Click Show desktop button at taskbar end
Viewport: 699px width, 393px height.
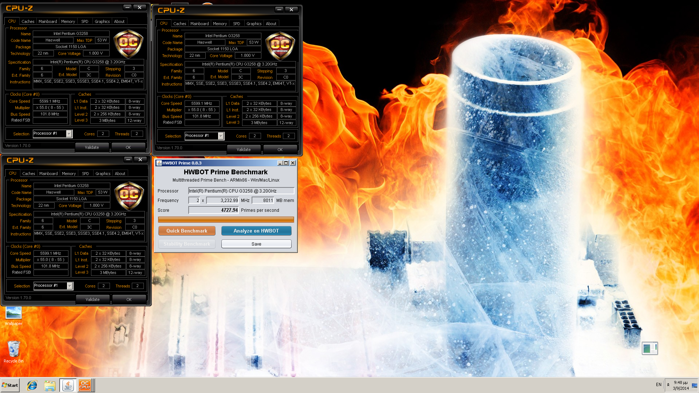(695, 385)
